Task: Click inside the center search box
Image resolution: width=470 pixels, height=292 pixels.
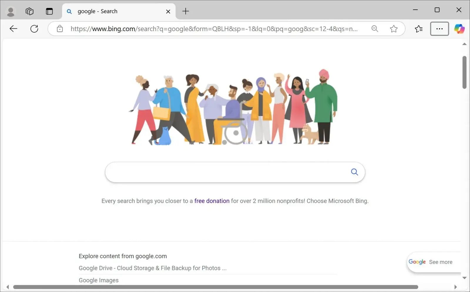Action: [x=226, y=172]
